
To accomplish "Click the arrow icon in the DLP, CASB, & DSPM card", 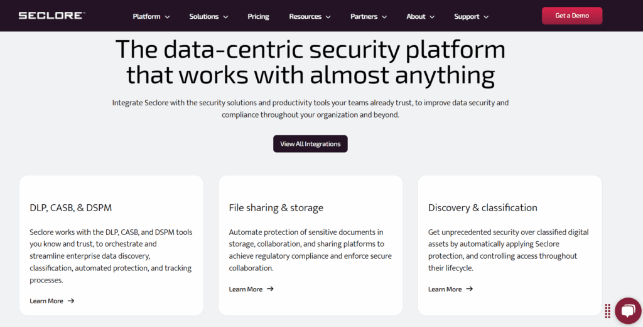I will [71, 301].
